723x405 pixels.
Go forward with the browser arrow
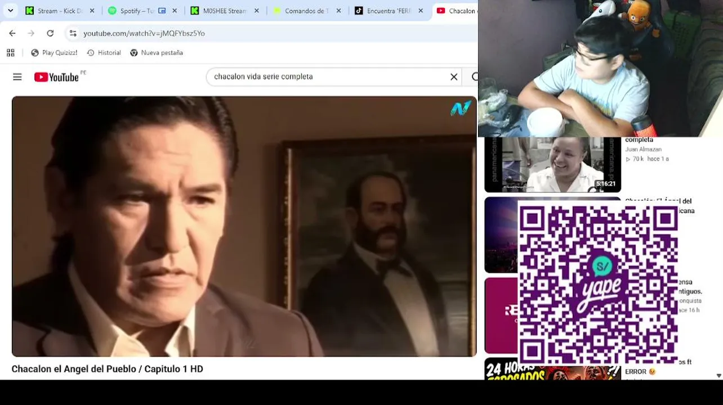tap(31, 33)
